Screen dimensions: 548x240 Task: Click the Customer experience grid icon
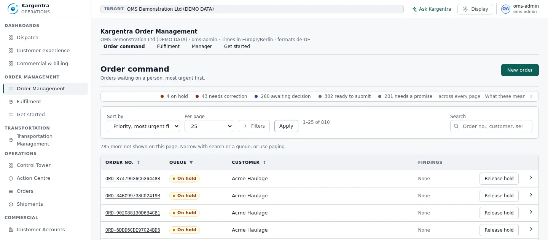click(11, 51)
